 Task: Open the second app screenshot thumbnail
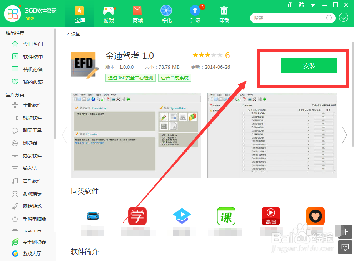[x=272, y=135]
